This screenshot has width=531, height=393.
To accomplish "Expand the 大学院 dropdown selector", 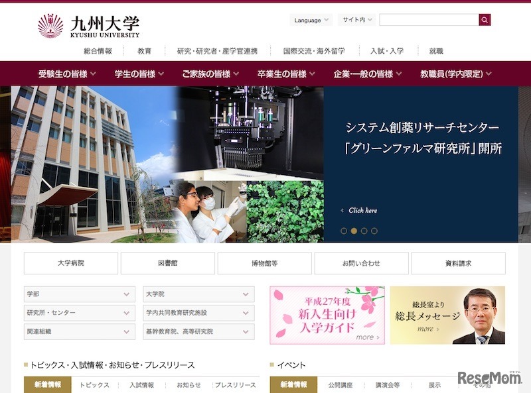I will 197,294.
